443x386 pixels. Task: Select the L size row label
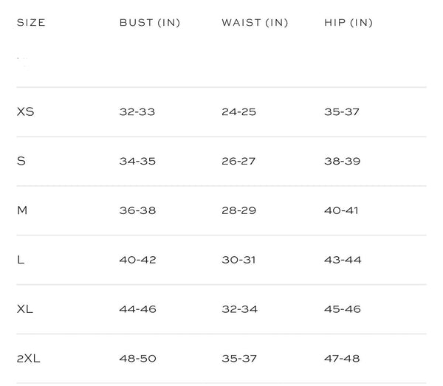21,260
